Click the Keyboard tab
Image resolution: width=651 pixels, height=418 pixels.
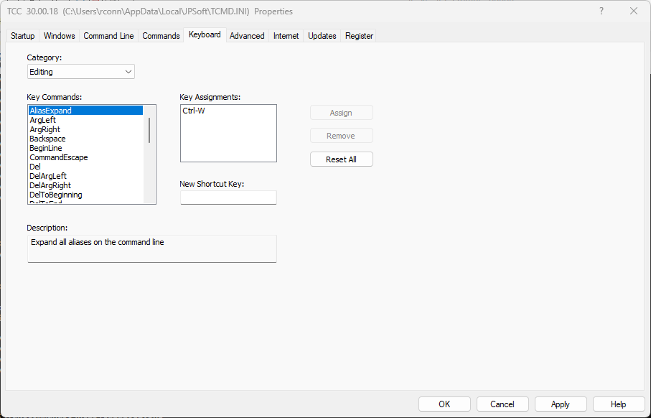pyautogui.click(x=205, y=34)
